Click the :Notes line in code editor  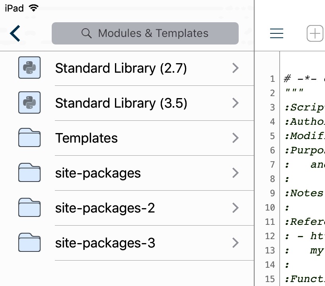[x=305, y=193]
